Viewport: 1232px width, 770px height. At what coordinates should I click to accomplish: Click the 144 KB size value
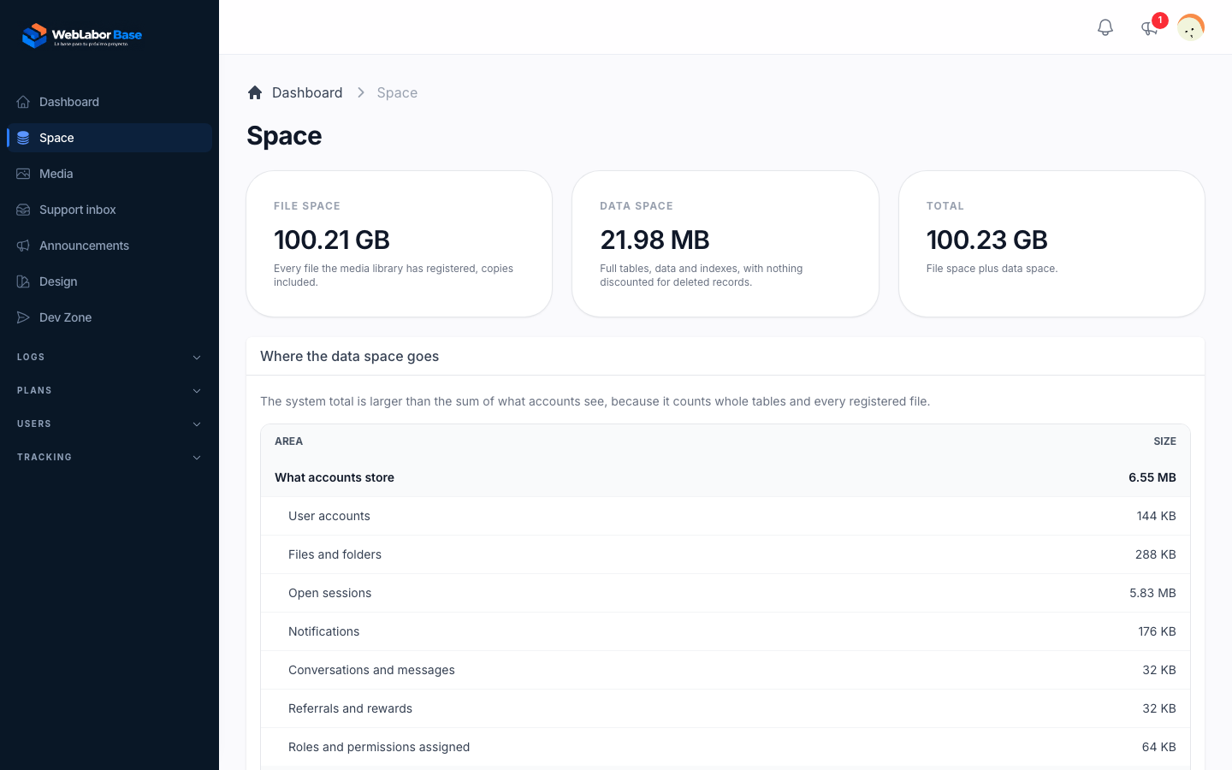1156,516
